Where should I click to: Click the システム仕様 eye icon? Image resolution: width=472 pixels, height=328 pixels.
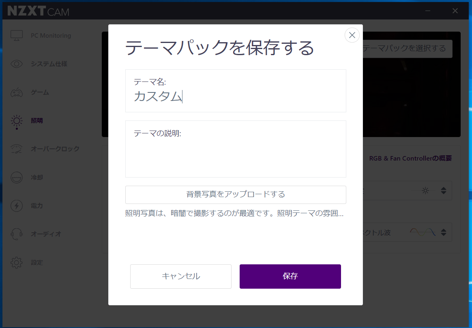tap(17, 64)
